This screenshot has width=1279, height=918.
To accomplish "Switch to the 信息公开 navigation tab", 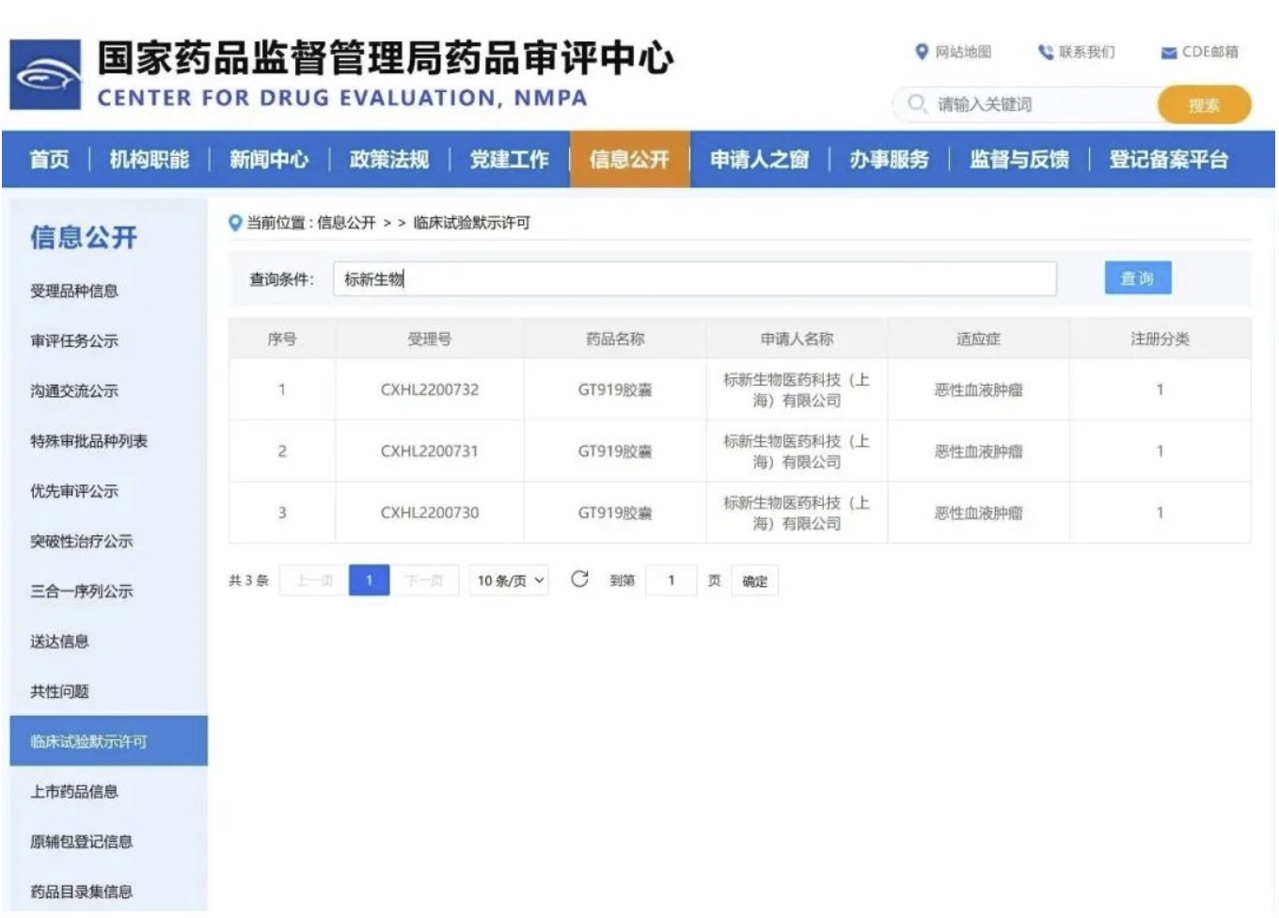I will [x=631, y=160].
